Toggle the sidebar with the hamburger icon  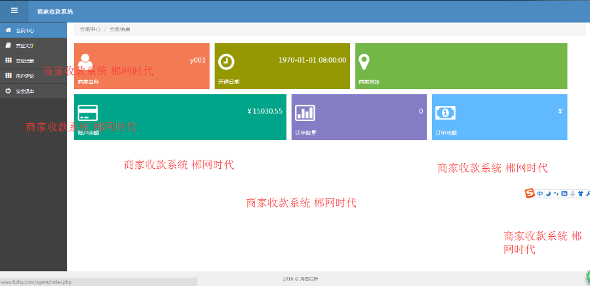coord(14,10)
